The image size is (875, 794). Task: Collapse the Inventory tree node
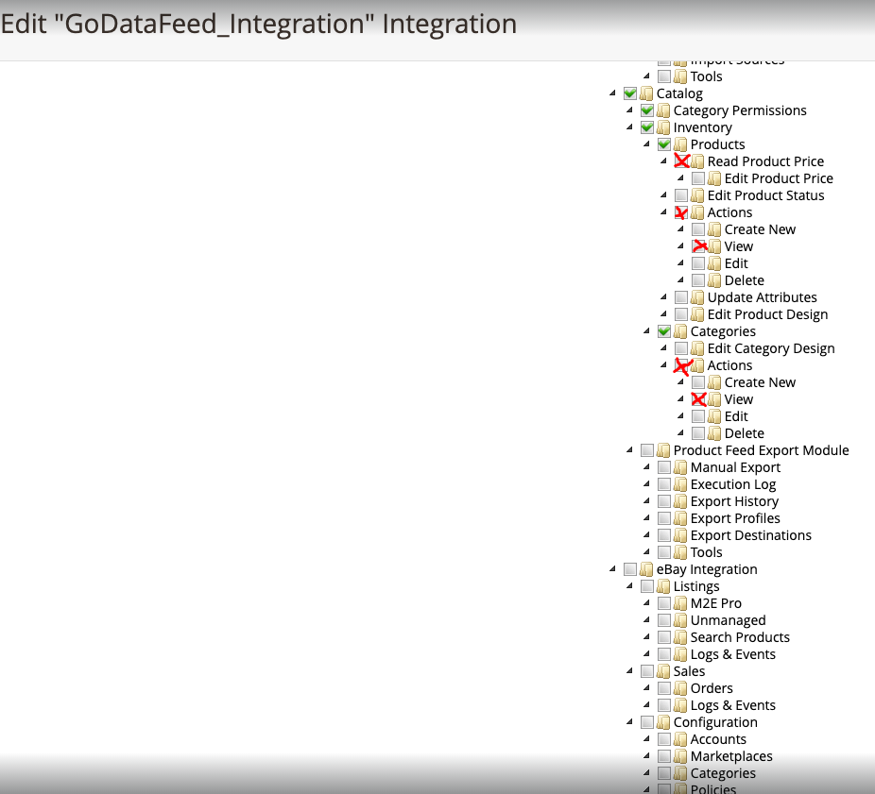629,127
